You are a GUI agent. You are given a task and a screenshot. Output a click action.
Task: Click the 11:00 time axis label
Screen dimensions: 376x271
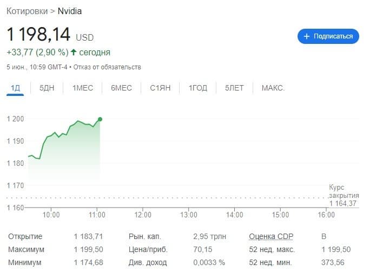[97, 215]
